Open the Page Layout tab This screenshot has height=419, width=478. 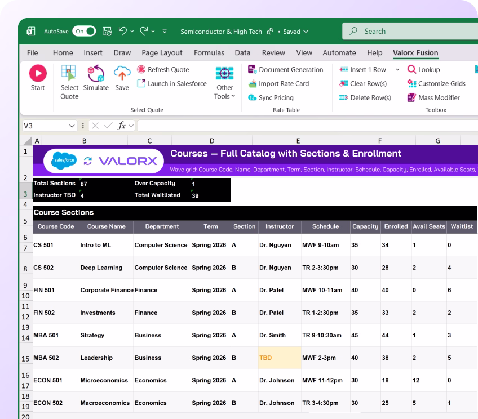162,53
